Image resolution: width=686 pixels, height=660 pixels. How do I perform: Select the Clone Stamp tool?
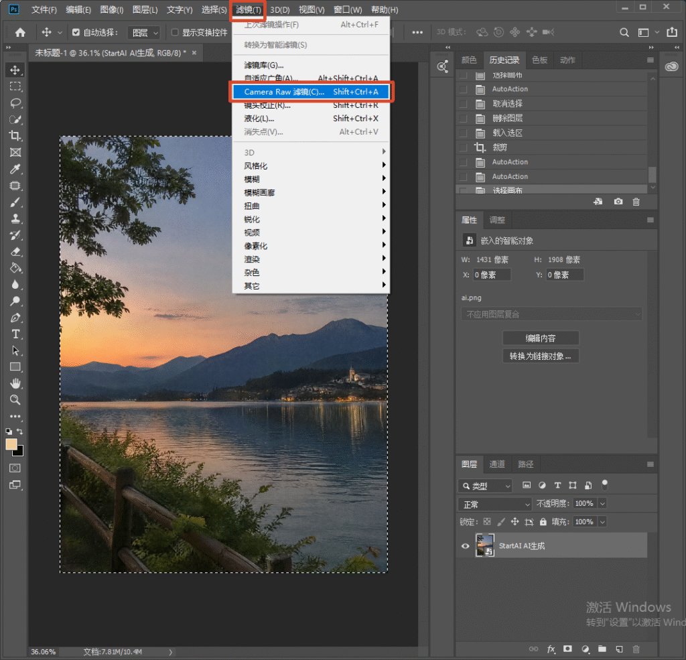coord(15,218)
